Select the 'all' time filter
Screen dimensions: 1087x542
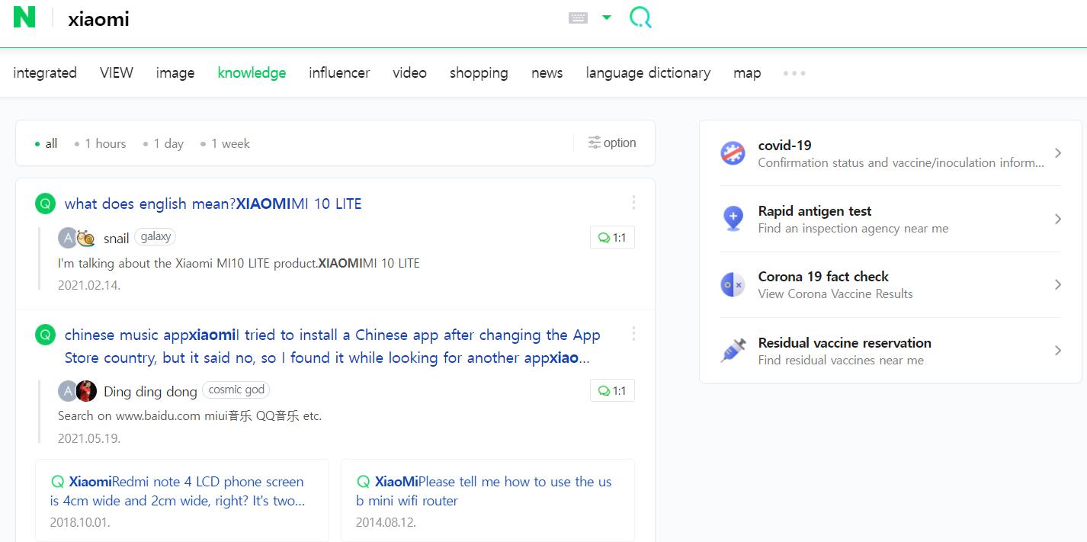point(46,143)
